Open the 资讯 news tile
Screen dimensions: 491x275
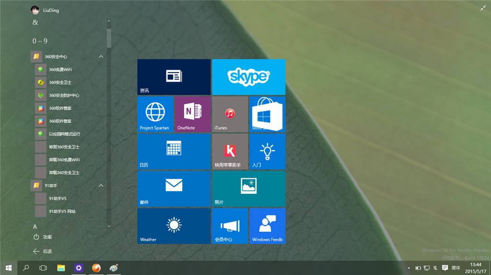point(174,77)
